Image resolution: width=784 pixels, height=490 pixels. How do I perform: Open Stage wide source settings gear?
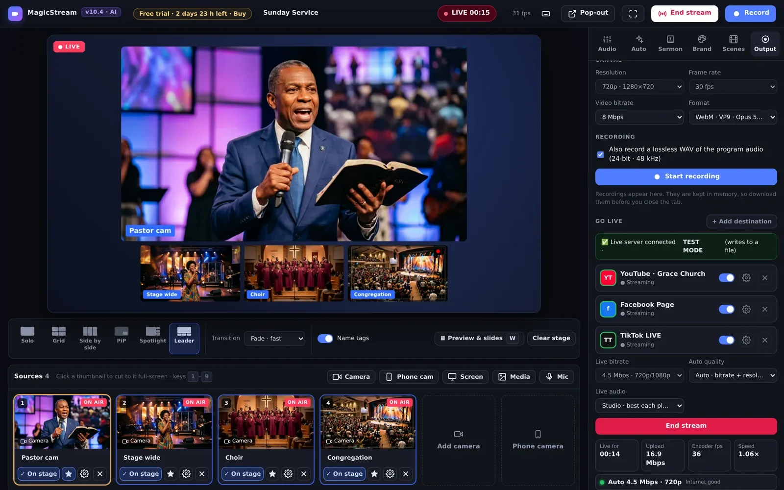coord(186,474)
